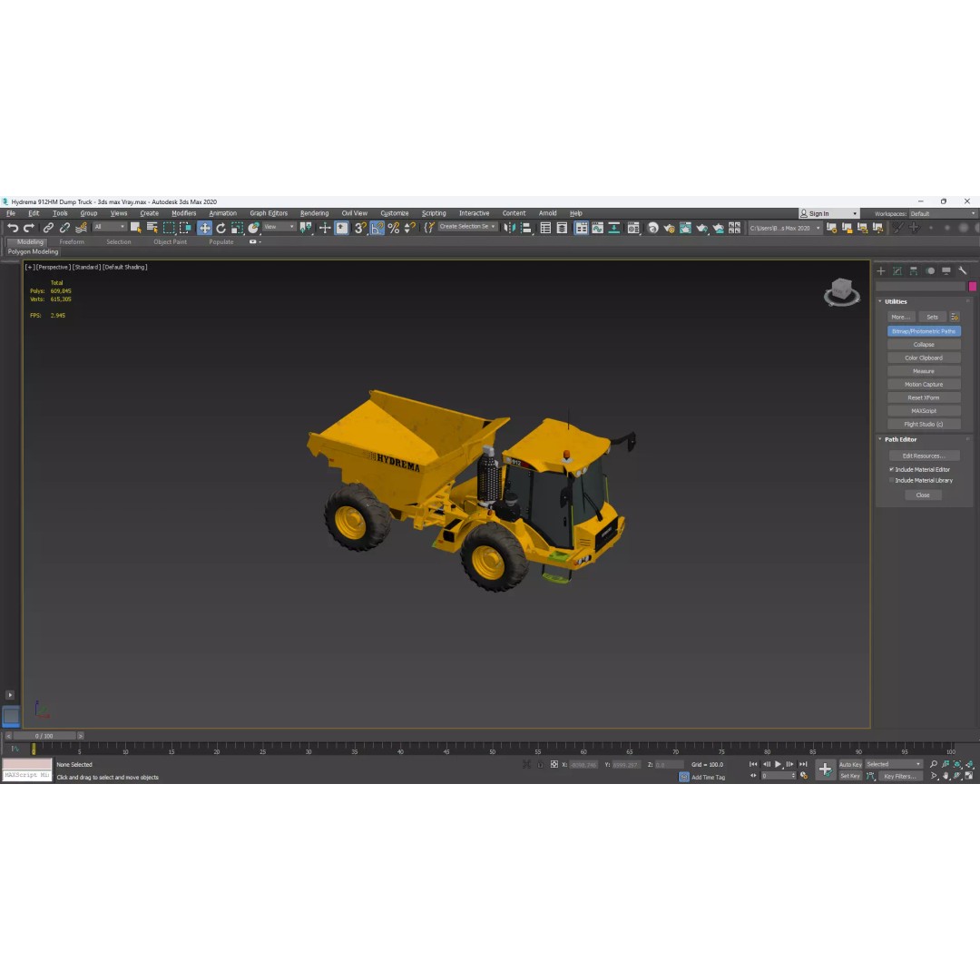
Task: Open the Rendering menu
Action: pos(314,213)
